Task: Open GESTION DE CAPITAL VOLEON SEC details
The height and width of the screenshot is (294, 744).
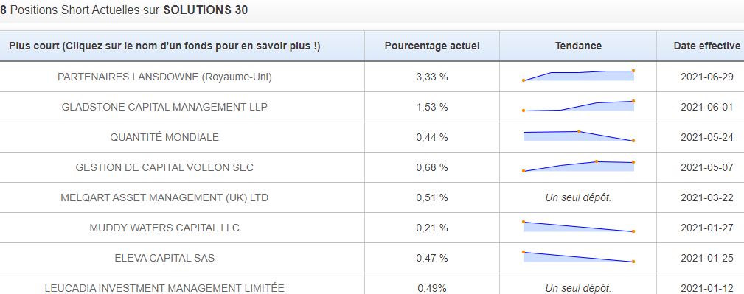Action: [x=164, y=167]
